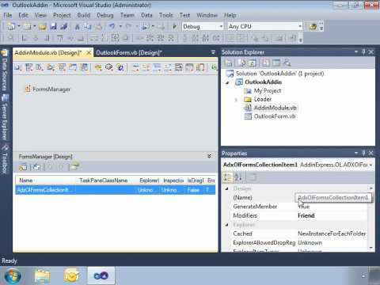Select My Project in Solution Explorer

coord(268,91)
